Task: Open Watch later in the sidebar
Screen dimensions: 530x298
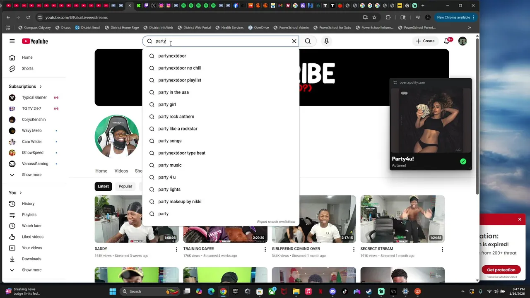Action: 34,226
